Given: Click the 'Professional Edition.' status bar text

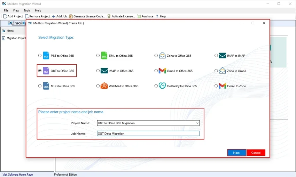Looking at the screenshot, I should [66, 175].
